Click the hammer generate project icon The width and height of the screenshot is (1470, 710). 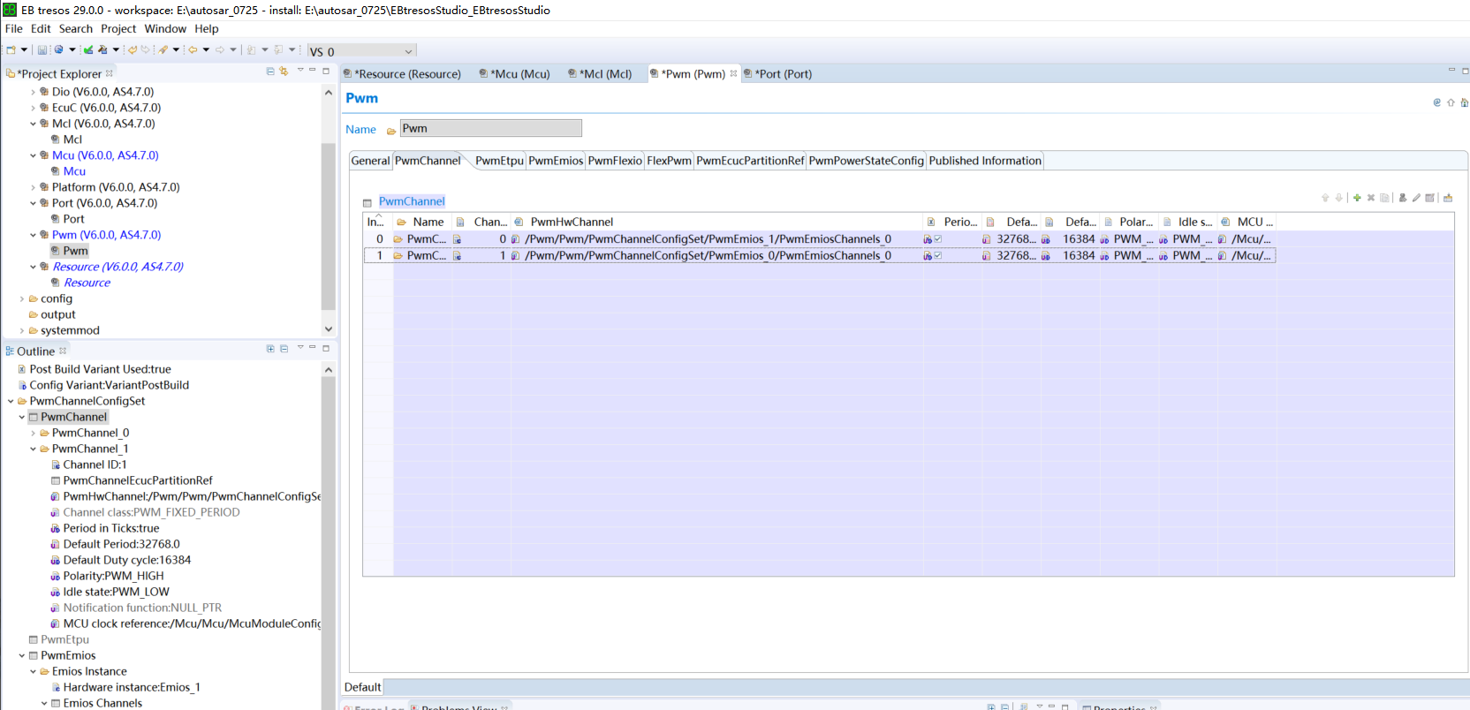point(102,50)
